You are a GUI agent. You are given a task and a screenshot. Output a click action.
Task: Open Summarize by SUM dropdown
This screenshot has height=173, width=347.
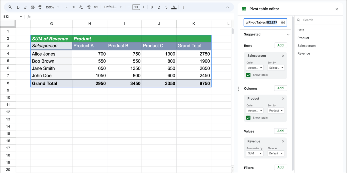[x=255, y=153]
